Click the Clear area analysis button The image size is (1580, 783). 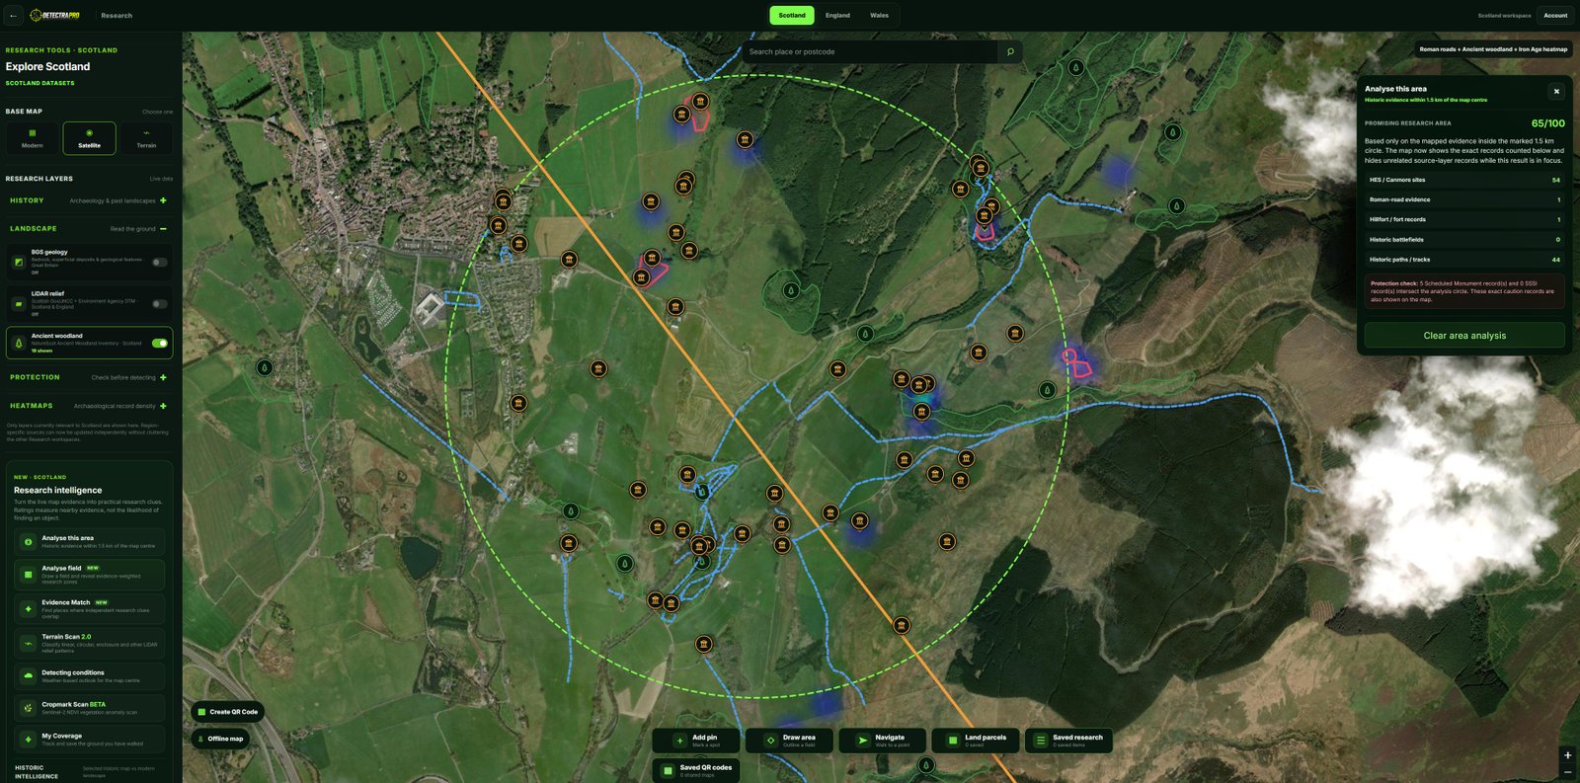coord(1464,336)
